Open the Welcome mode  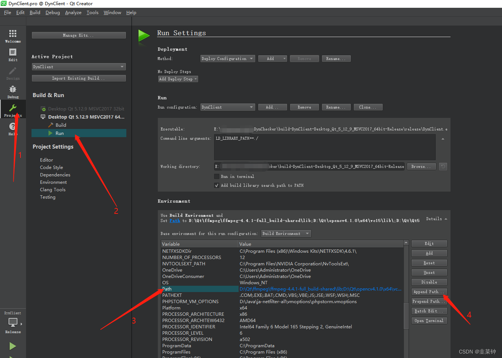13,36
